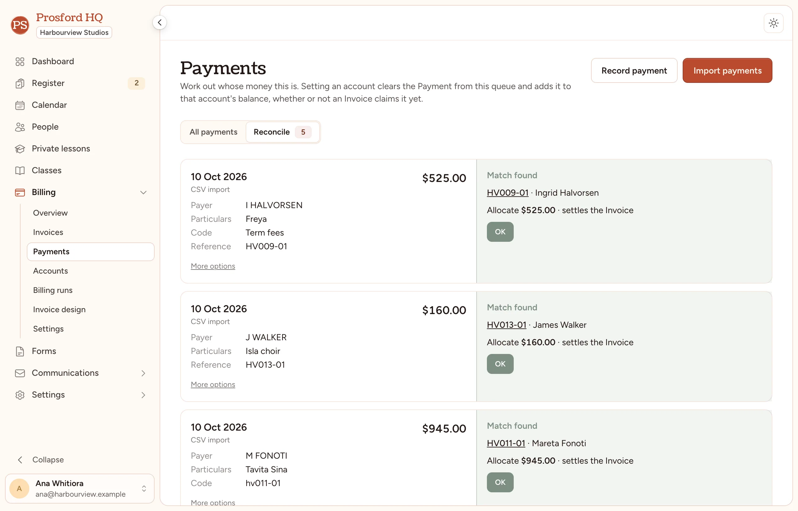Screen dimensions: 798x511
Task: Open Billing Settings sub-item
Action: pos(48,328)
